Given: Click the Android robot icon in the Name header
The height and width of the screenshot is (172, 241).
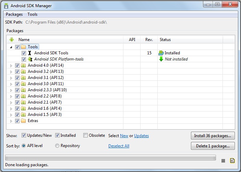Looking at the screenshot, I should point(12,40).
